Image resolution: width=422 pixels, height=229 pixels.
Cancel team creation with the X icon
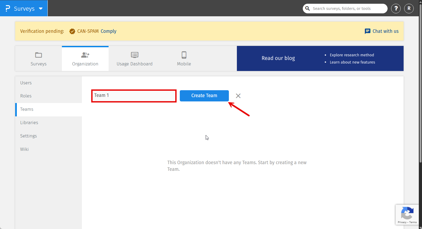(238, 96)
